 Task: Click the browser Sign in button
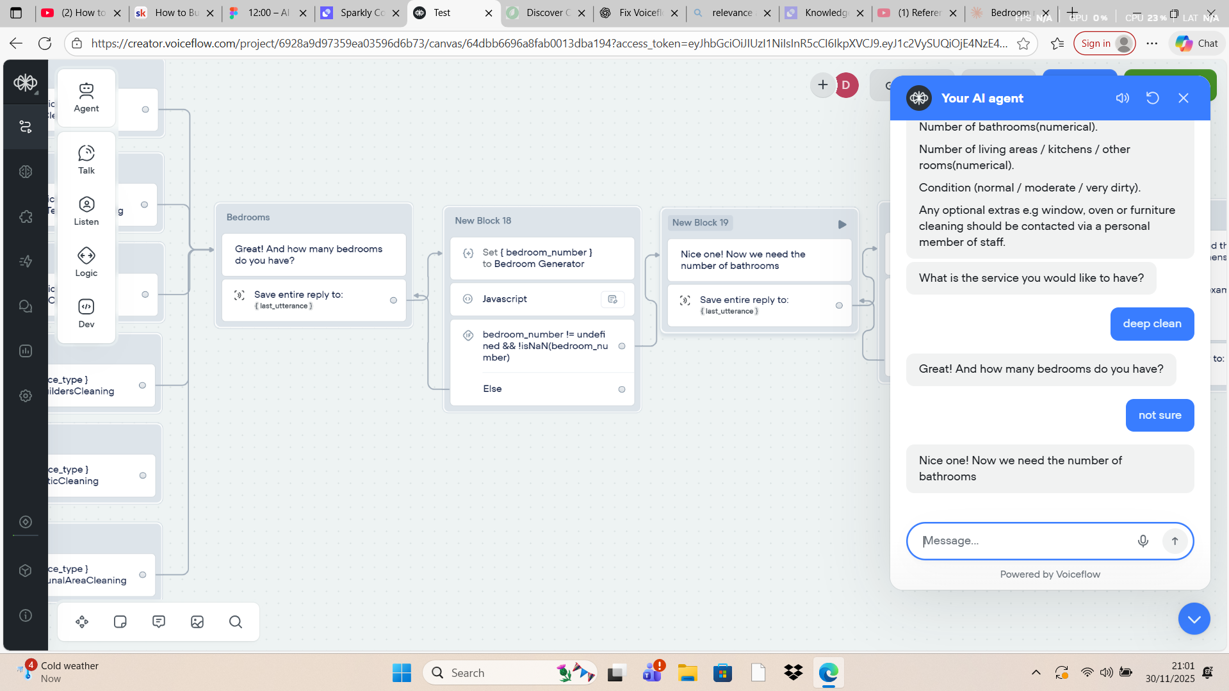click(1104, 44)
